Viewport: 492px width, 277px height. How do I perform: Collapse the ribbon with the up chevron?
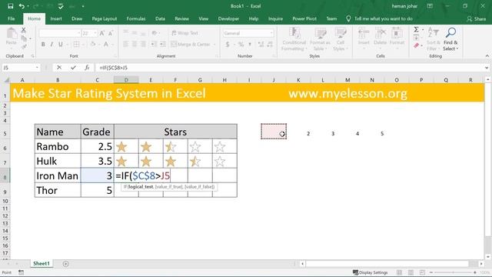(487, 56)
